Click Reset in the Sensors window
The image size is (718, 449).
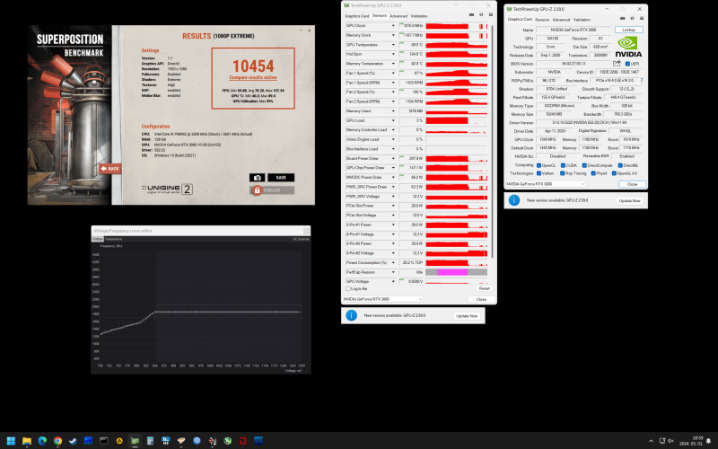pos(485,288)
